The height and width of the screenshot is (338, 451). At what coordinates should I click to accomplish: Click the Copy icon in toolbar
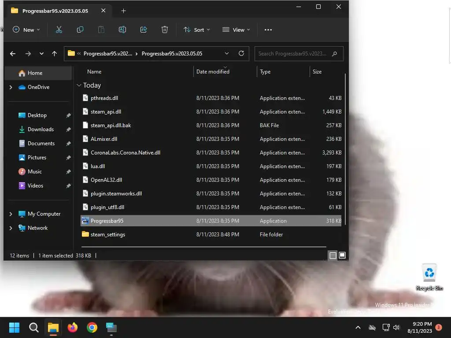pyautogui.click(x=80, y=29)
